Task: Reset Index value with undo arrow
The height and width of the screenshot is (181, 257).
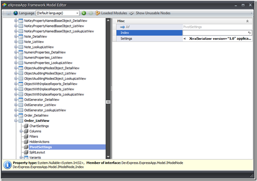Action: point(249,33)
